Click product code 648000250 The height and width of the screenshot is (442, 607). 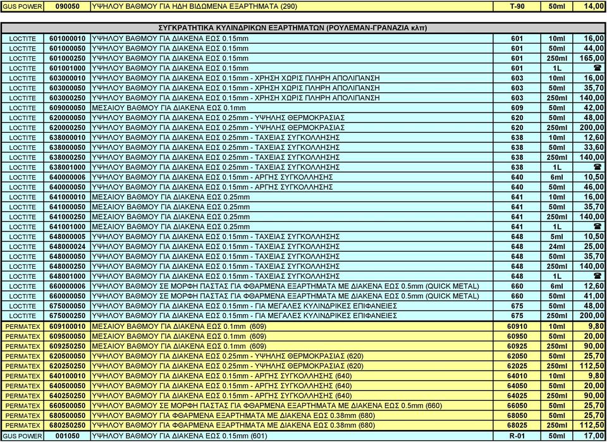(x=68, y=266)
